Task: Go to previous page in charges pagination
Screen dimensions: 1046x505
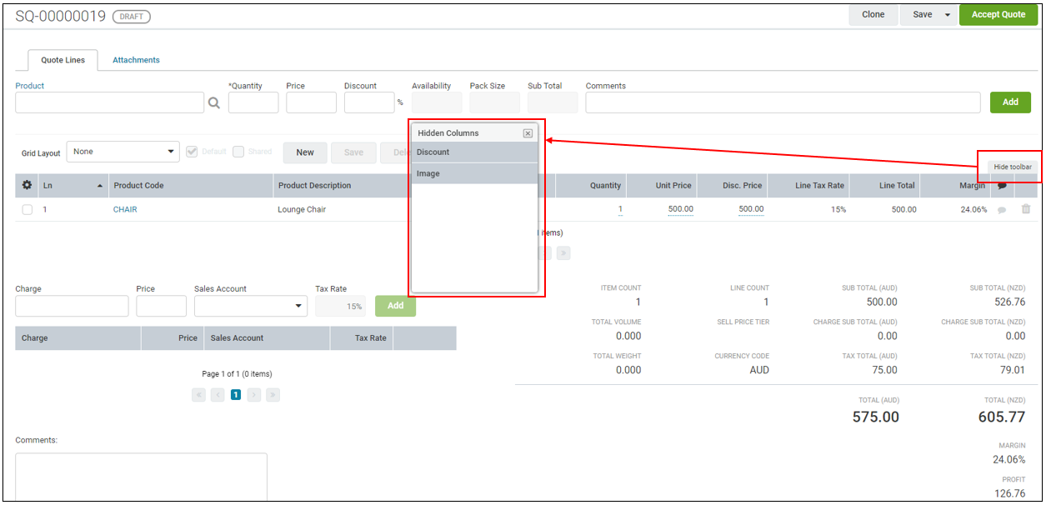Action: (x=217, y=394)
